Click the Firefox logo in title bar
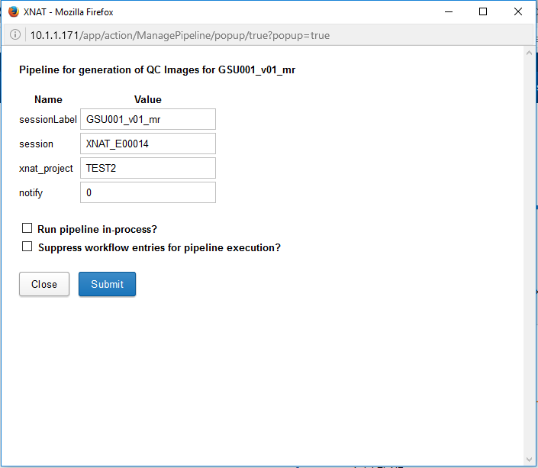 tap(13, 12)
